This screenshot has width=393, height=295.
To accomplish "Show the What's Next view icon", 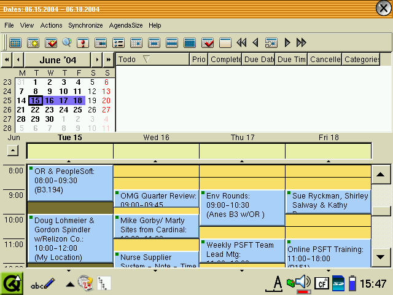I will [83, 42].
